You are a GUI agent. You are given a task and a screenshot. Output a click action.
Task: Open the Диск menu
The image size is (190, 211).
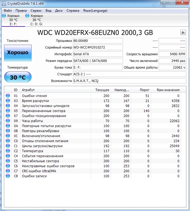(59, 11)
